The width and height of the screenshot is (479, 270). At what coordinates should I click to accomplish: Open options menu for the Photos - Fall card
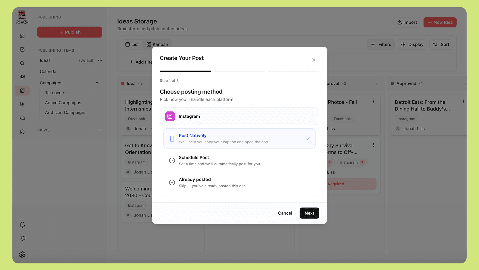[x=374, y=102]
